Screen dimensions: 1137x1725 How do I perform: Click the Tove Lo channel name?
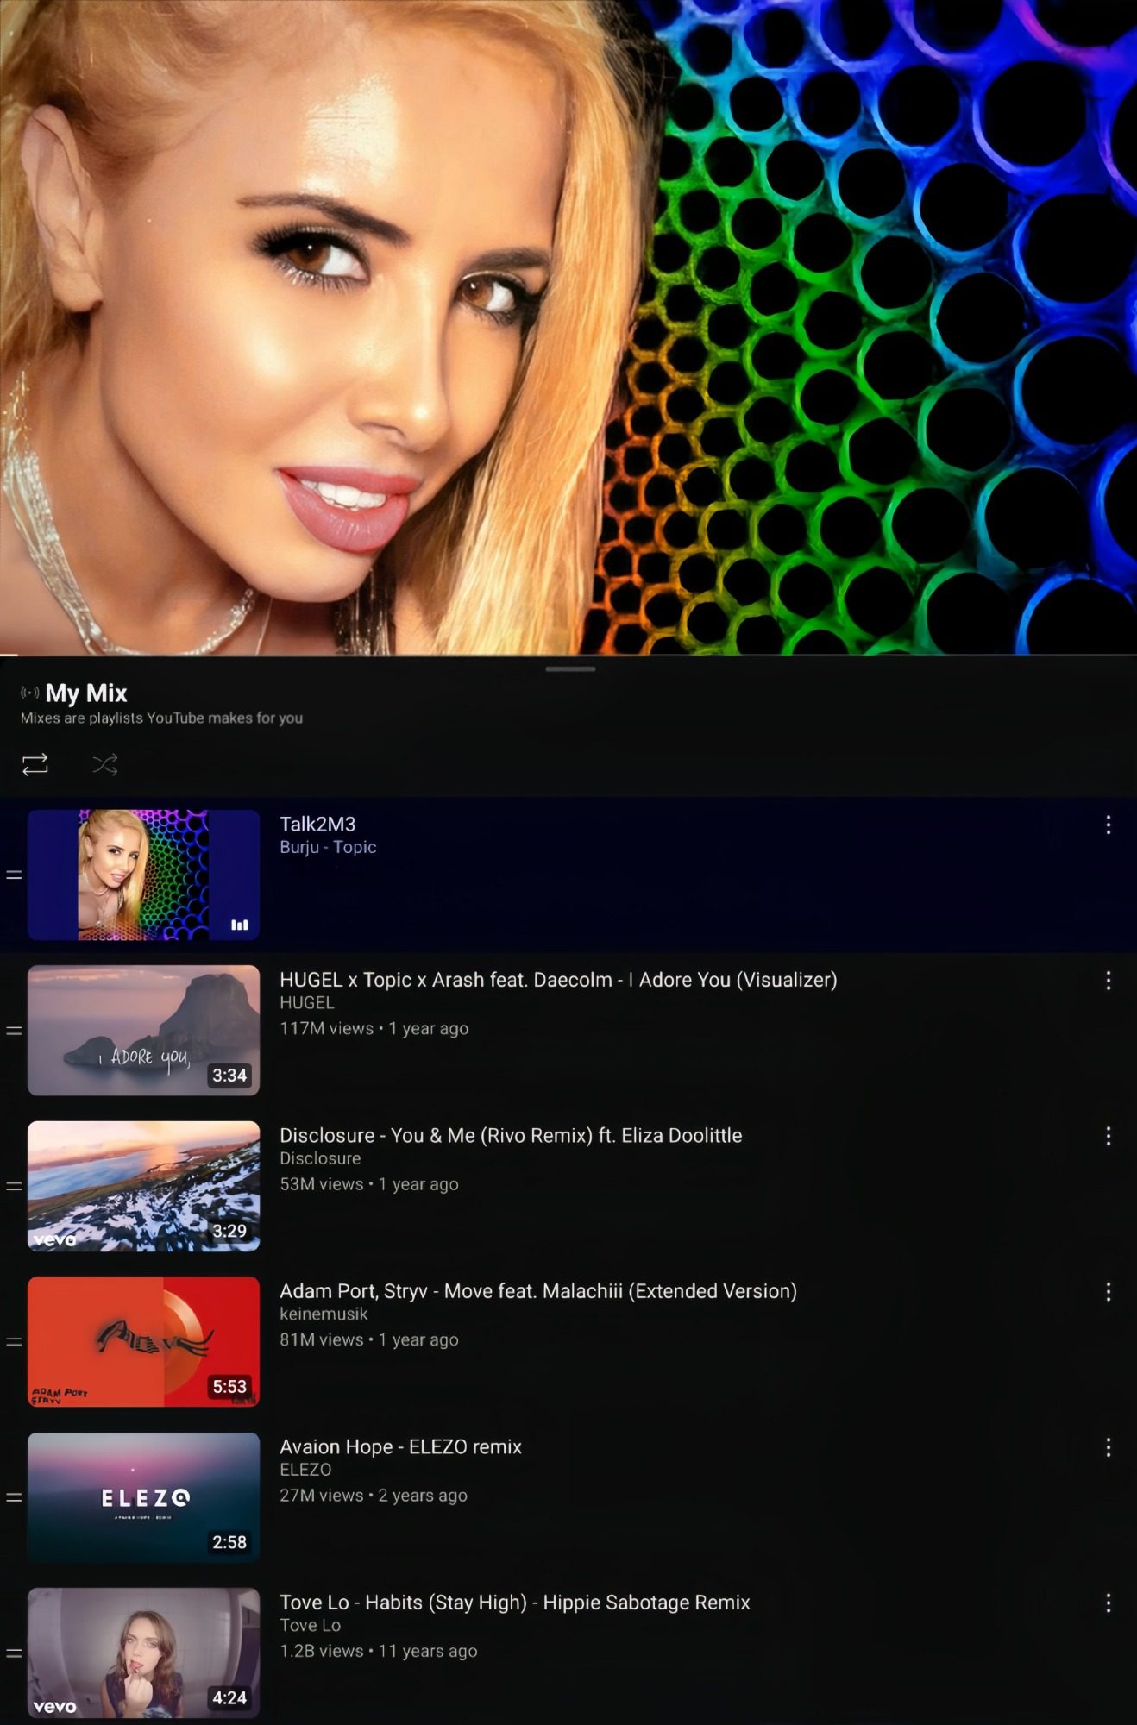pos(311,1626)
